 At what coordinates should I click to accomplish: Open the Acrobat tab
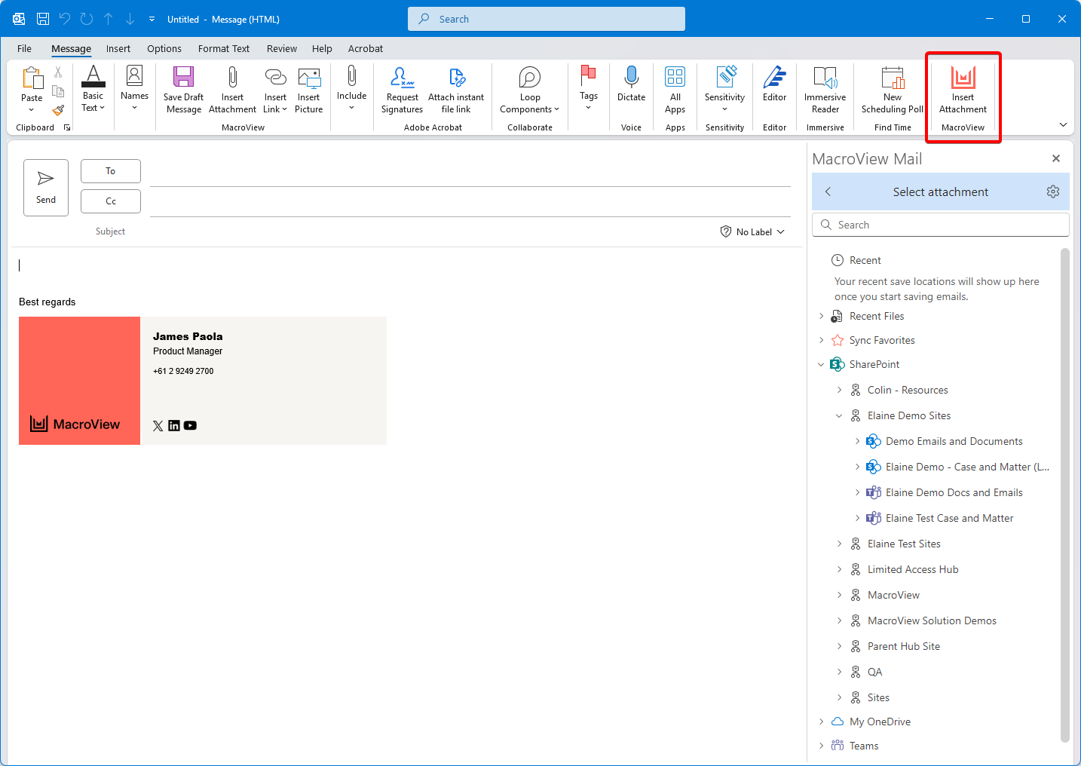tap(366, 48)
